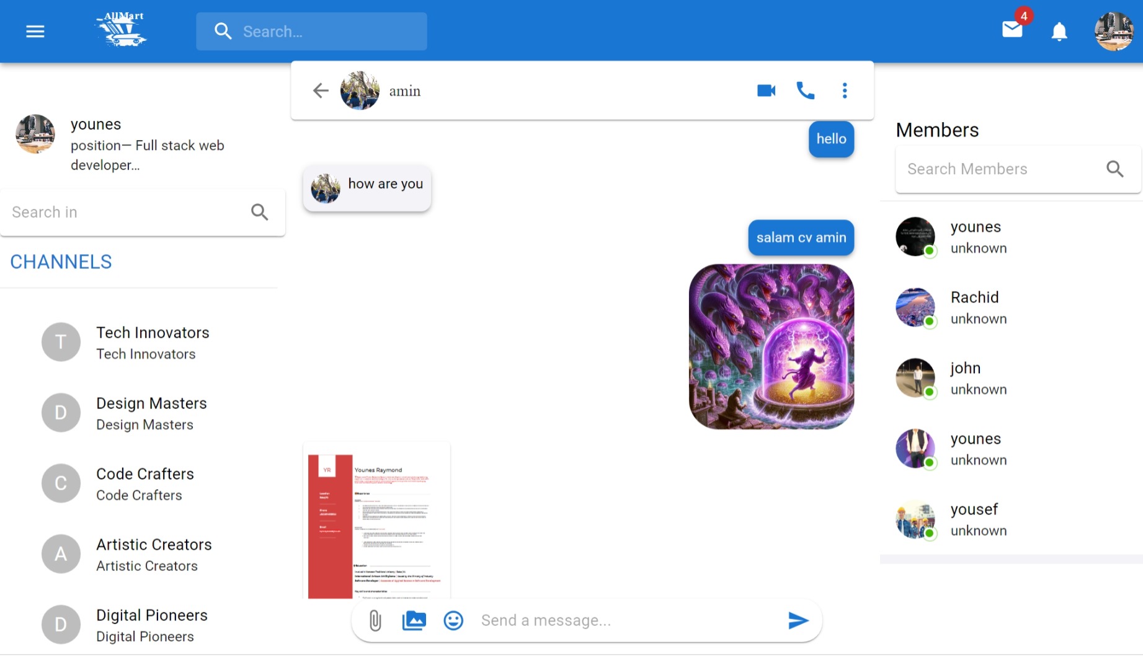Select member yousef
The width and height of the screenshot is (1143, 665).
1011,519
